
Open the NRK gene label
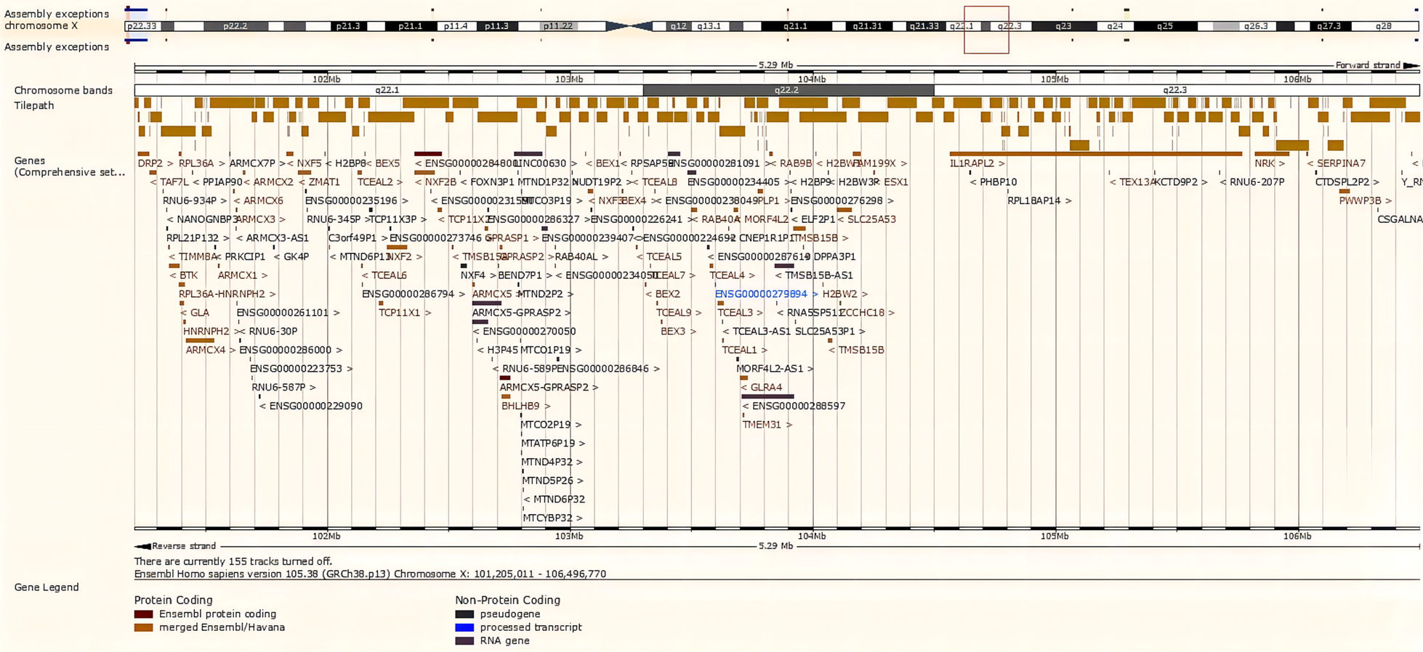tap(1270, 163)
